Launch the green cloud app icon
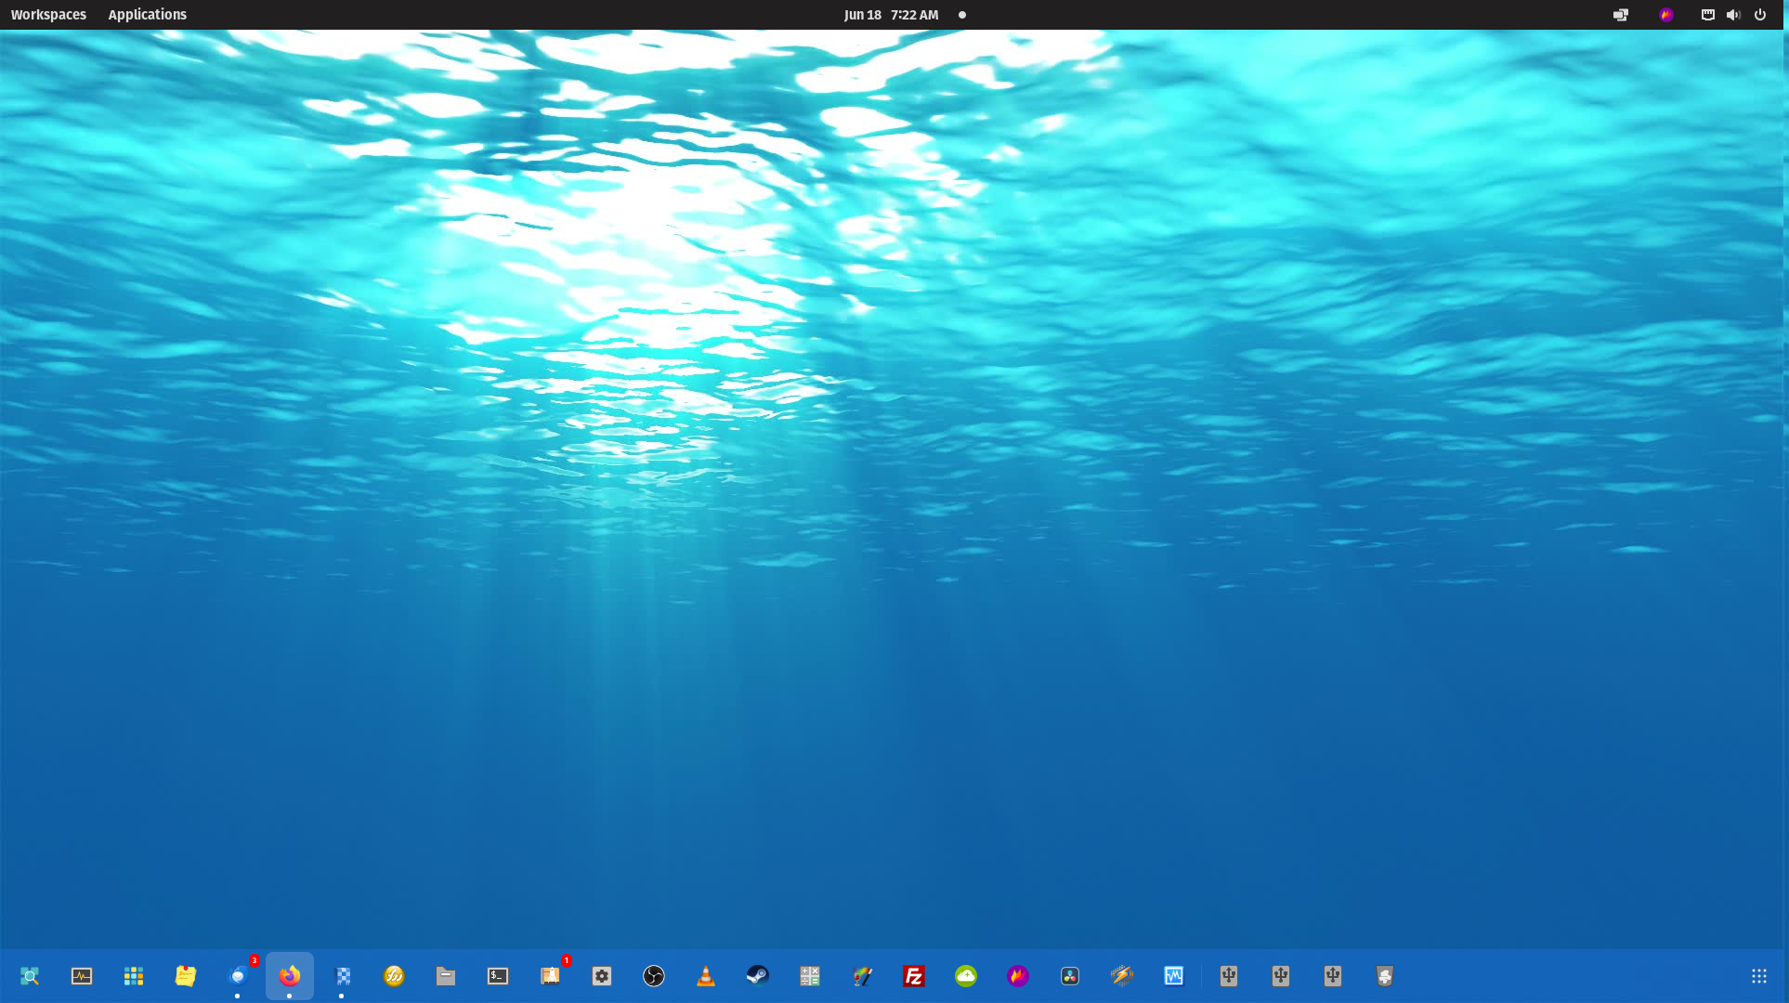 tap(966, 976)
